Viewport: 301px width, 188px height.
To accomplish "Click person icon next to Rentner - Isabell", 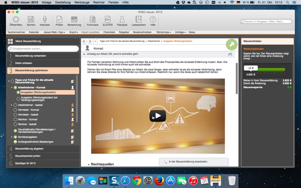I will [73, 124].
